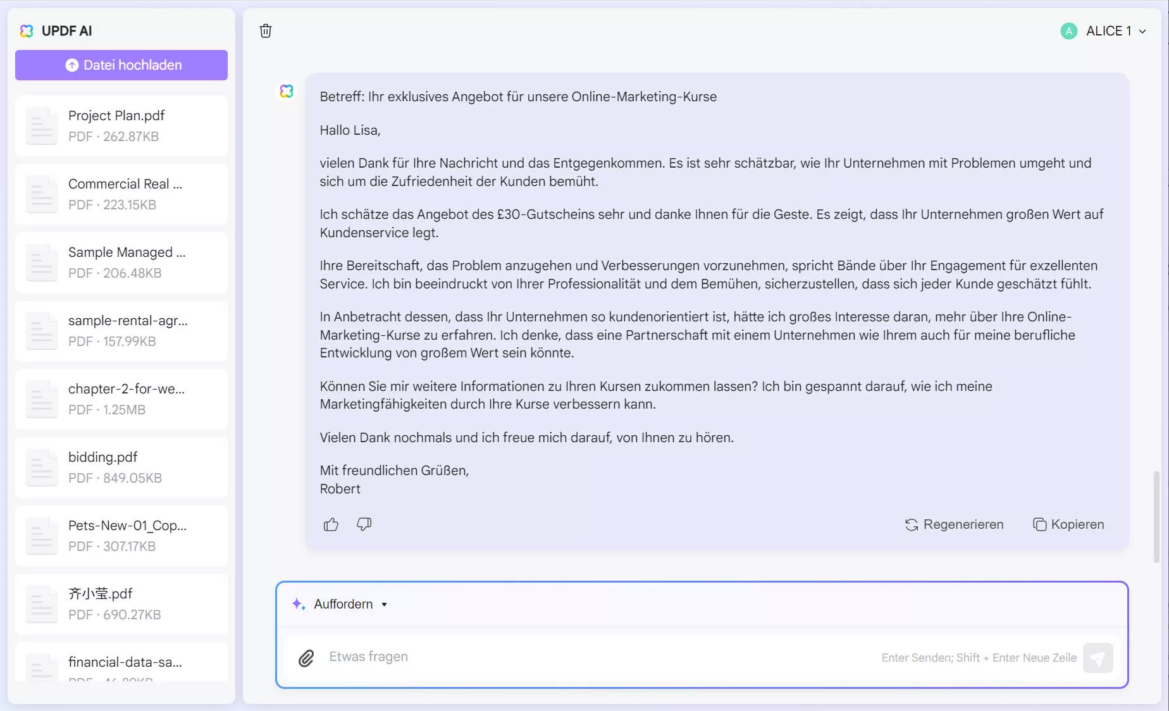Image resolution: width=1169 pixels, height=711 pixels.
Task: Open the Datei hochladen upload menu
Action: coord(121,65)
